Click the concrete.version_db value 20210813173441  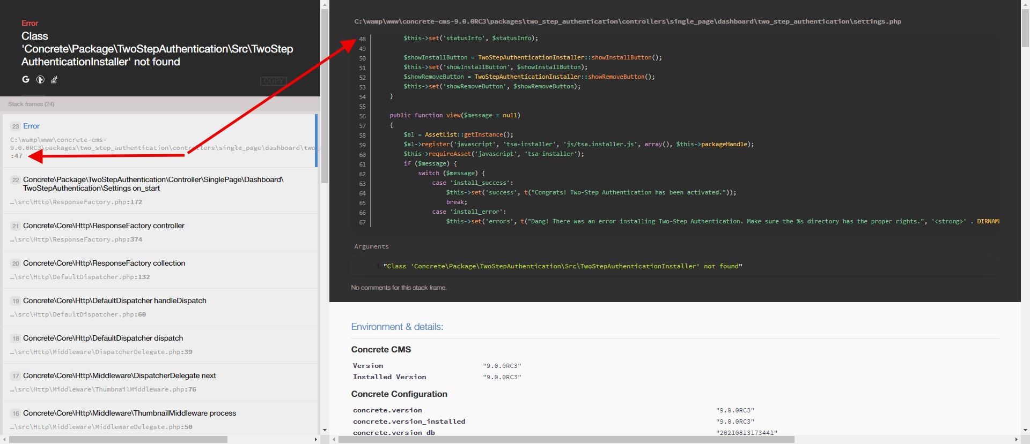[x=746, y=433]
